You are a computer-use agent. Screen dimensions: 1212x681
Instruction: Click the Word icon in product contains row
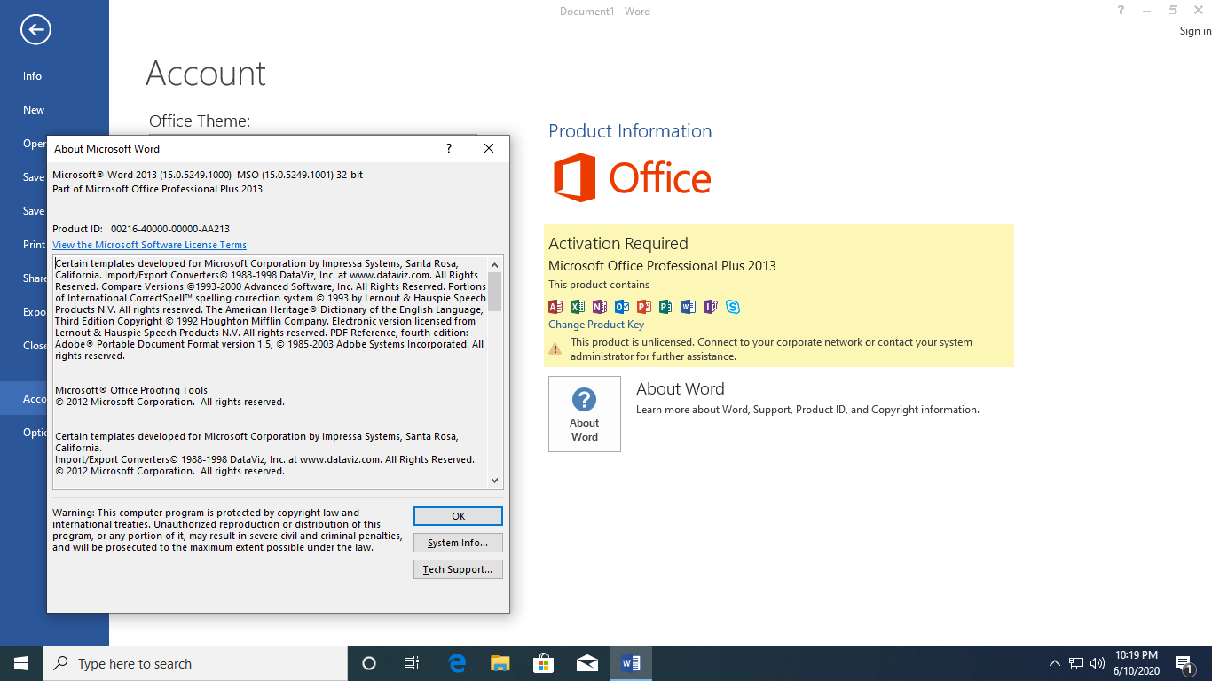tap(689, 307)
